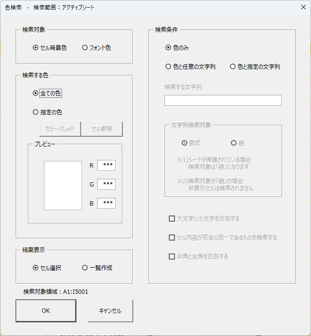Viewport: 311px width, 336px height.
Task: Click the カラーパレット button
Action: point(60,129)
